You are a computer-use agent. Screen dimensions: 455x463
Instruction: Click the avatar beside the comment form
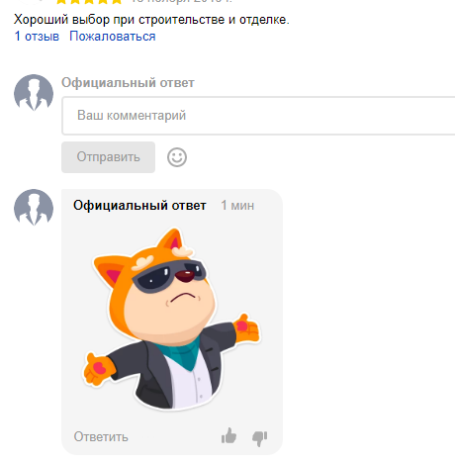34,93
